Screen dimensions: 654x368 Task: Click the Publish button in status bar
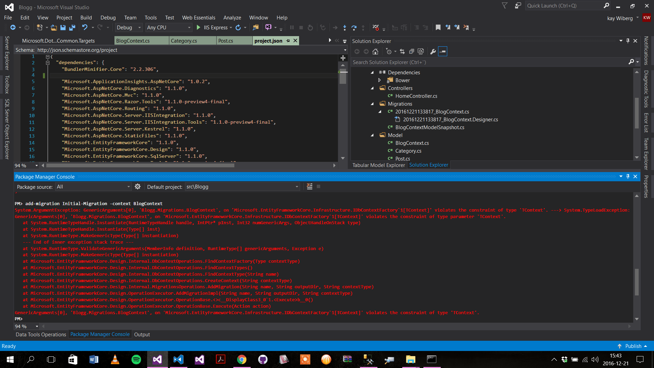[x=633, y=346]
